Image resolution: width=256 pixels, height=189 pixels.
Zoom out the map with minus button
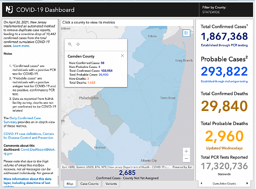pos(186,159)
